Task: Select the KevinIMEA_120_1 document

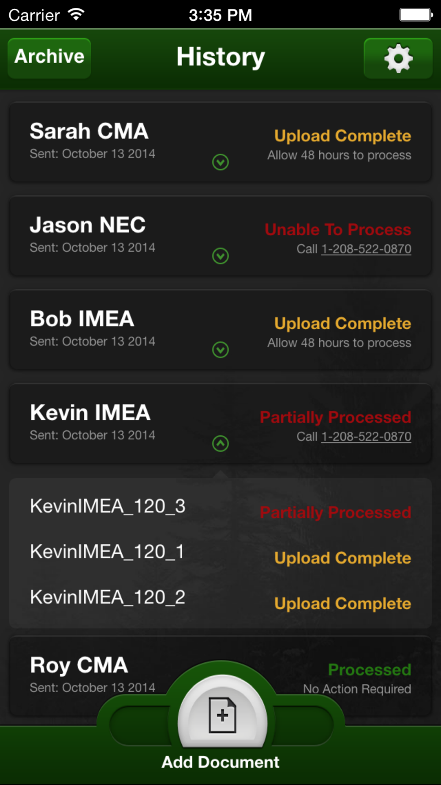Action: click(107, 552)
